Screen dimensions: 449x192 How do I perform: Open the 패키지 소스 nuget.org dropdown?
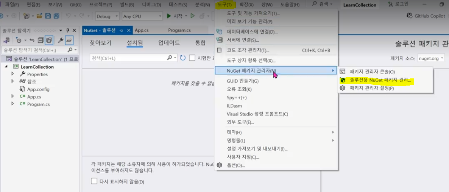(431, 58)
